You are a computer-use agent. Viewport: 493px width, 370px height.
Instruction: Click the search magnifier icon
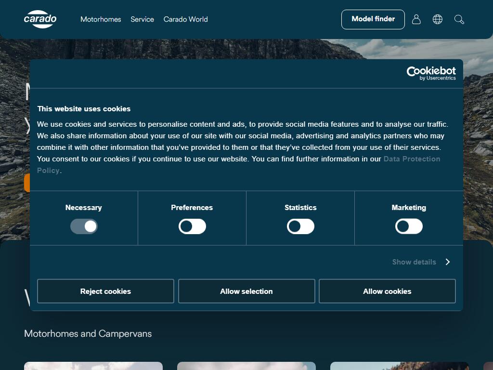pyautogui.click(x=459, y=19)
